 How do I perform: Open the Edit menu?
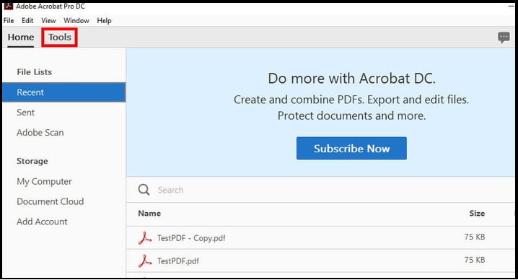click(27, 20)
